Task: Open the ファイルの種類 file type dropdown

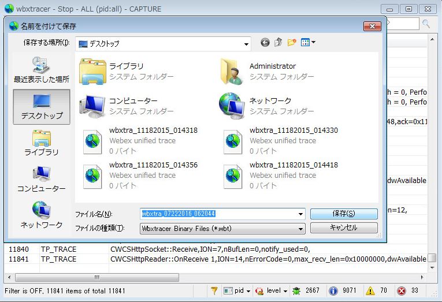Action: click(x=222, y=229)
